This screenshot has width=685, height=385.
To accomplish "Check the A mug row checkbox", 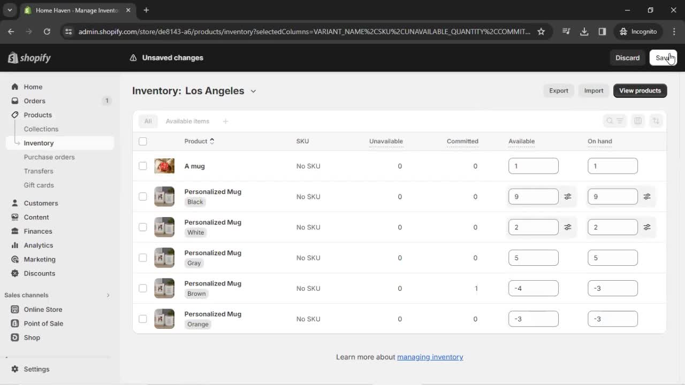I will coord(142,166).
